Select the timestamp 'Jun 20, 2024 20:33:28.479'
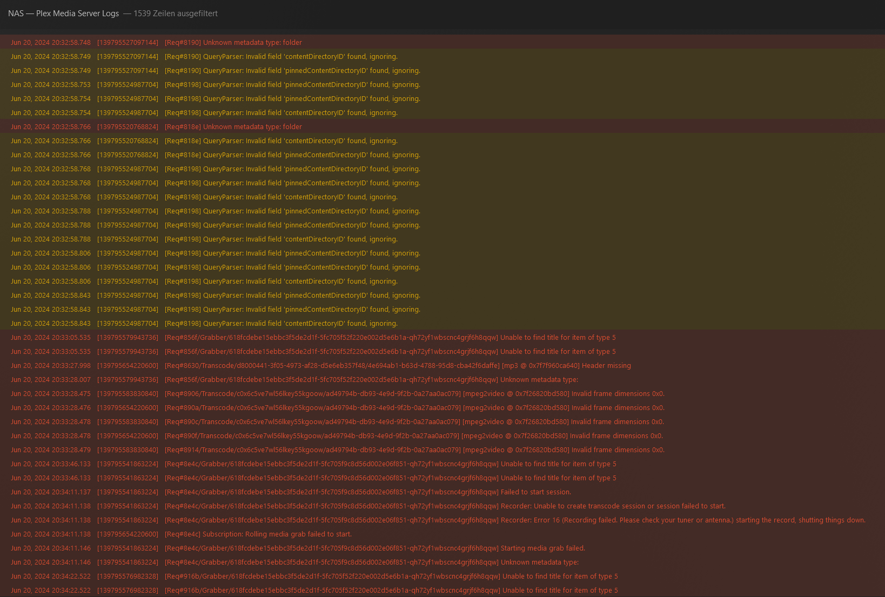The height and width of the screenshot is (597, 885). [x=51, y=450]
